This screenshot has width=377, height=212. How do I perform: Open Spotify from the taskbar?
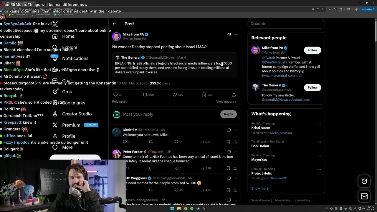192,208
